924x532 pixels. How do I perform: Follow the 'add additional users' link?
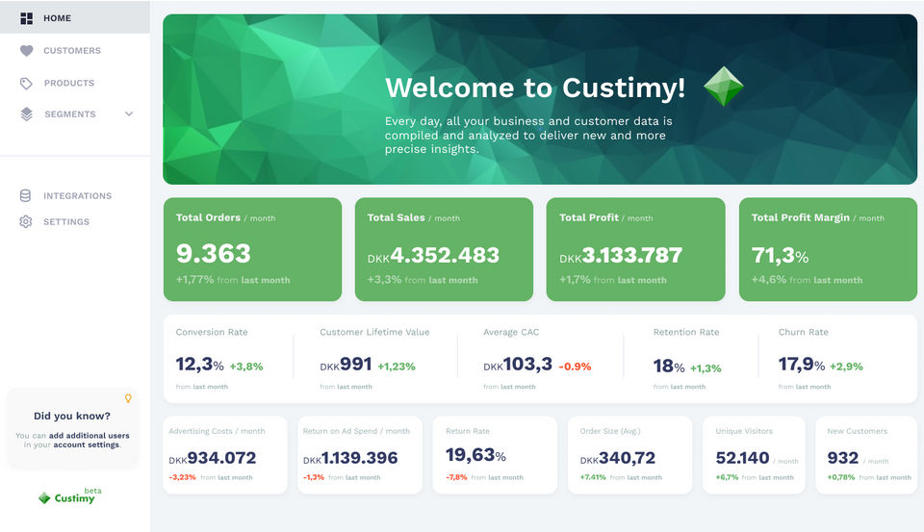click(x=89, y=436)
